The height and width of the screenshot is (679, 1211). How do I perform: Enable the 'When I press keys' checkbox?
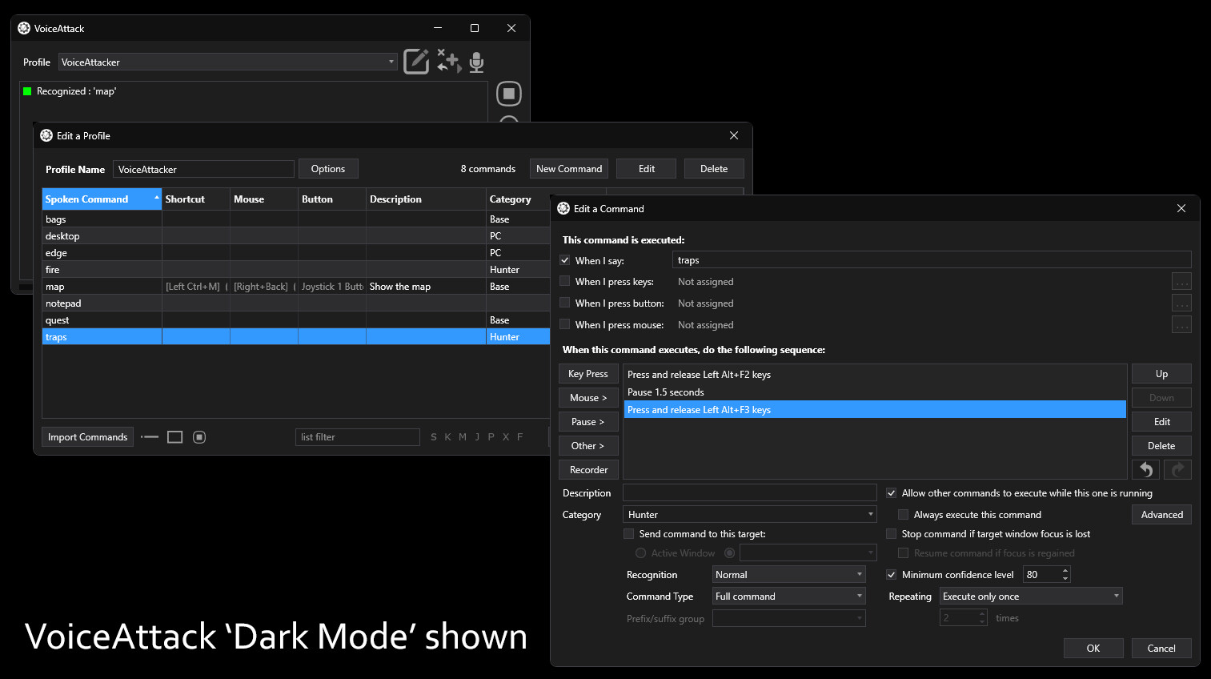(564, 281)
